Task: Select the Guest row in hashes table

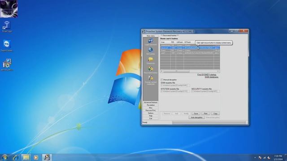Action: pyautogui.click(x=190, y=51)
